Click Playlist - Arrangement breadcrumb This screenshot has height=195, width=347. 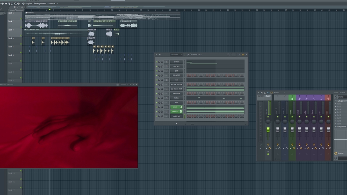(36, 4)
